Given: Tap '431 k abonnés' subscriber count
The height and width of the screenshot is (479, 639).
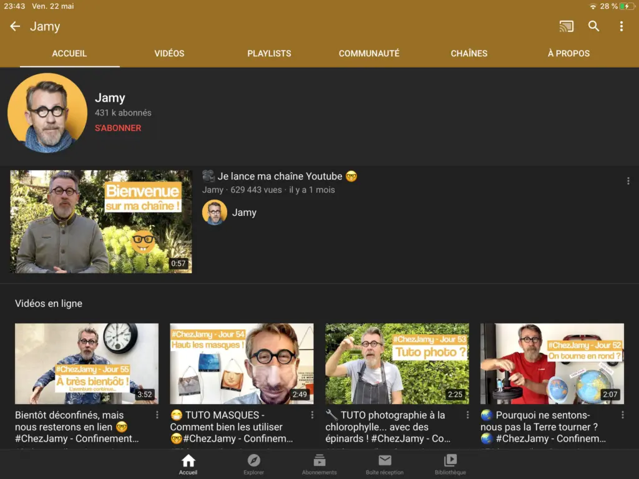Looking at the screenshot, I should coord(123,113).
